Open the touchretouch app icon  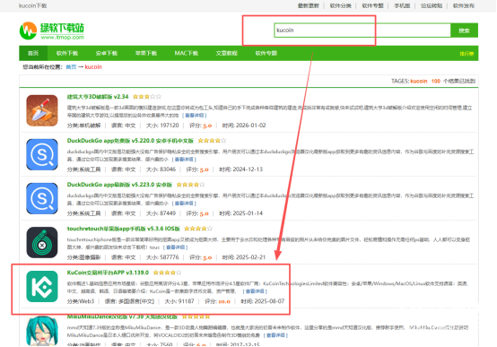(42, 242)
